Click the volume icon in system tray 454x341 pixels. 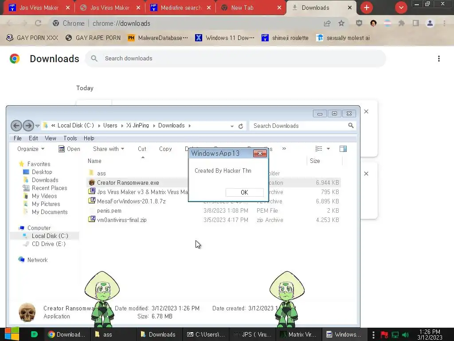point(405,335)
